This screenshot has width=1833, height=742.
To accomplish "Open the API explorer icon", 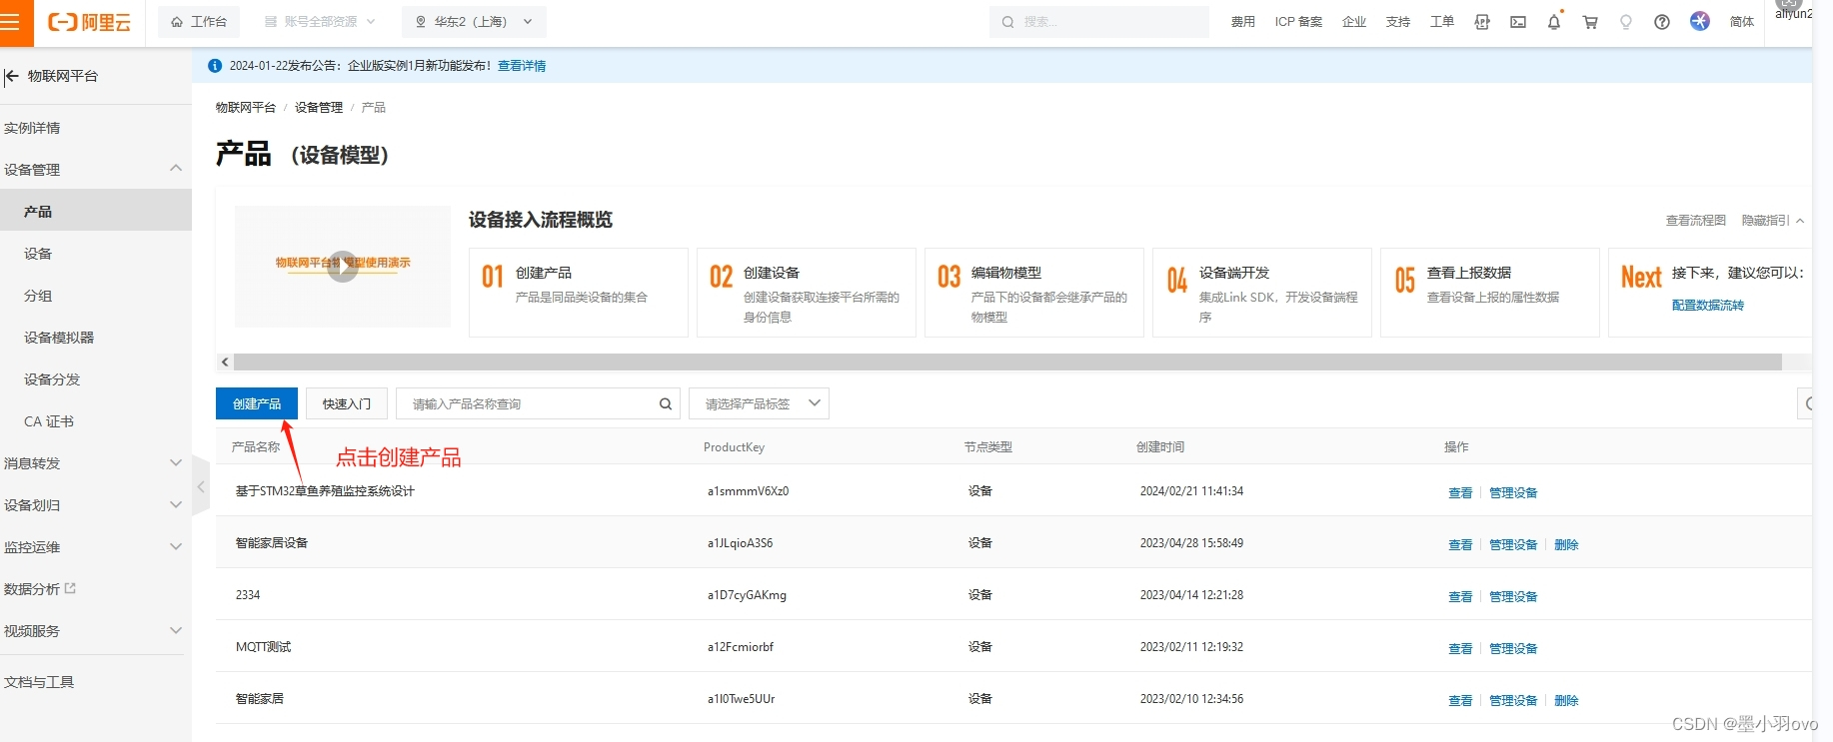I will 1482,22.
